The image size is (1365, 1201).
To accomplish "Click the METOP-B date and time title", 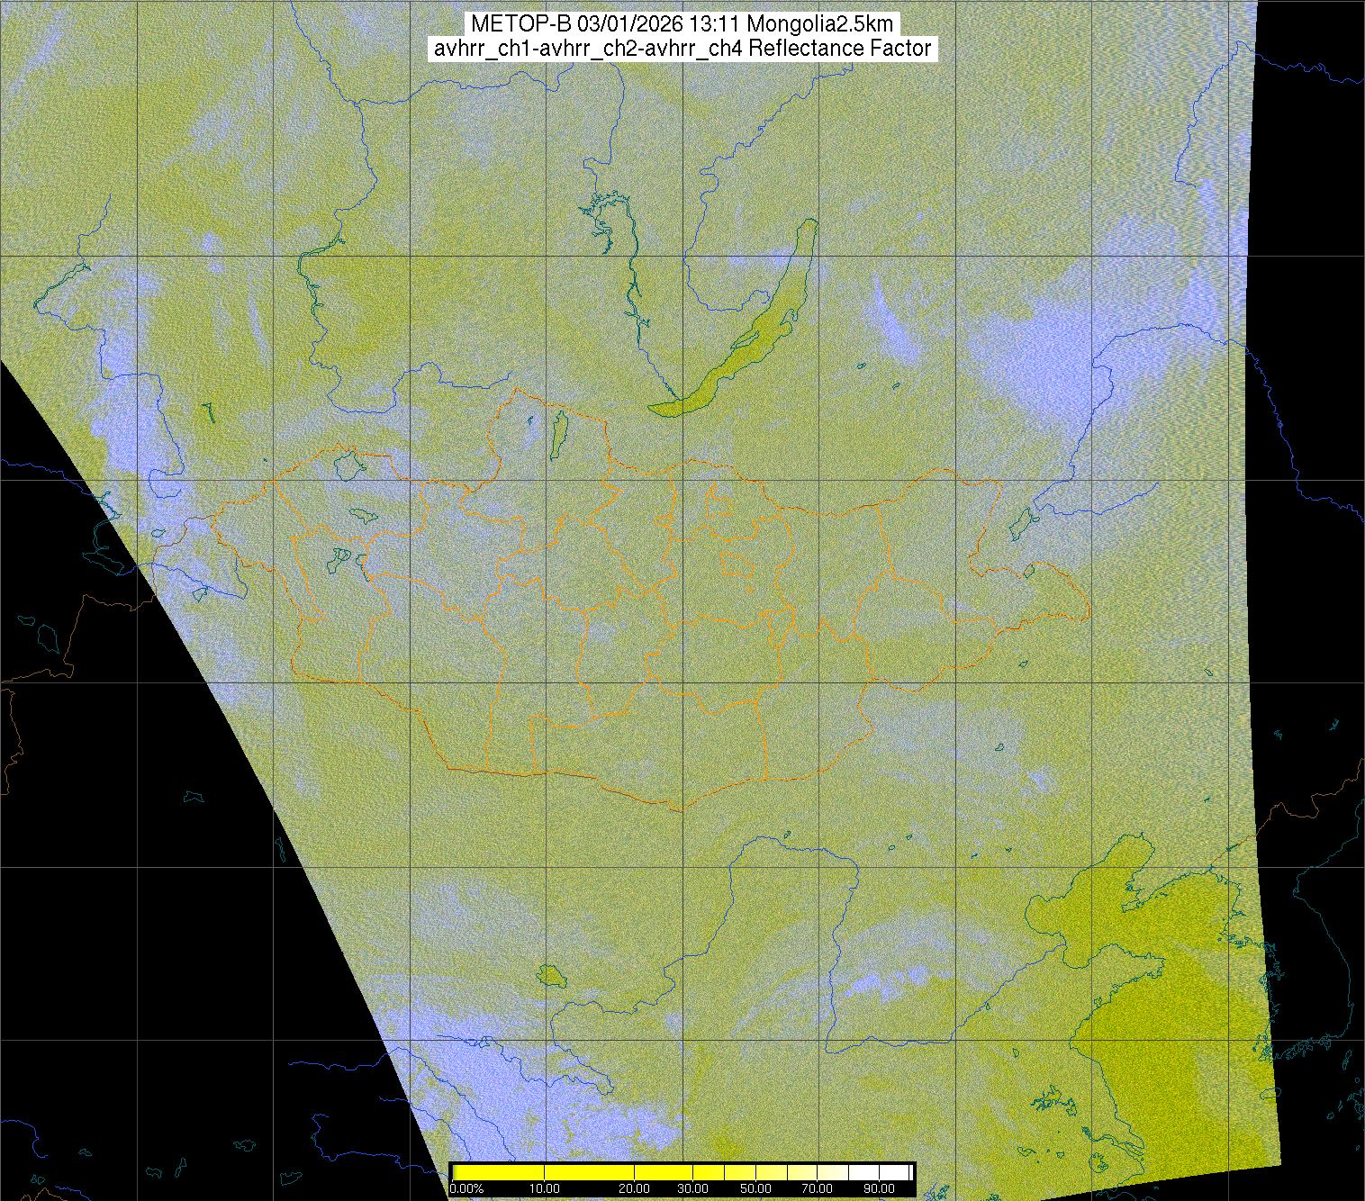I will [x=682, y=23].
